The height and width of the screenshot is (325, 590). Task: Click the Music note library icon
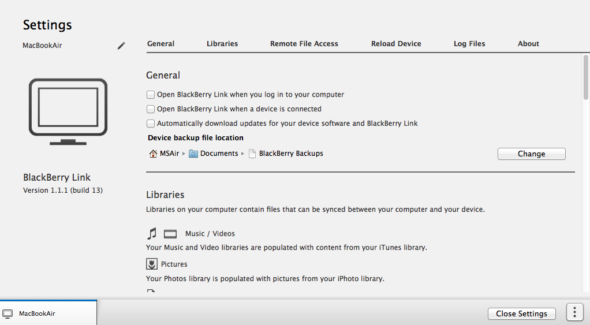pyautogui.click(x=152, y=234)
